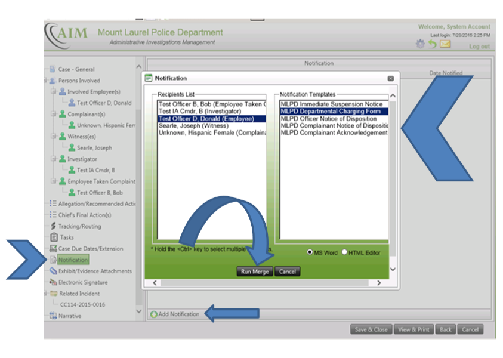Image resolution: width=503 pixels, height=358 pixels.
Task: Collapse the Persons Involved tree node
Action: 46,81
